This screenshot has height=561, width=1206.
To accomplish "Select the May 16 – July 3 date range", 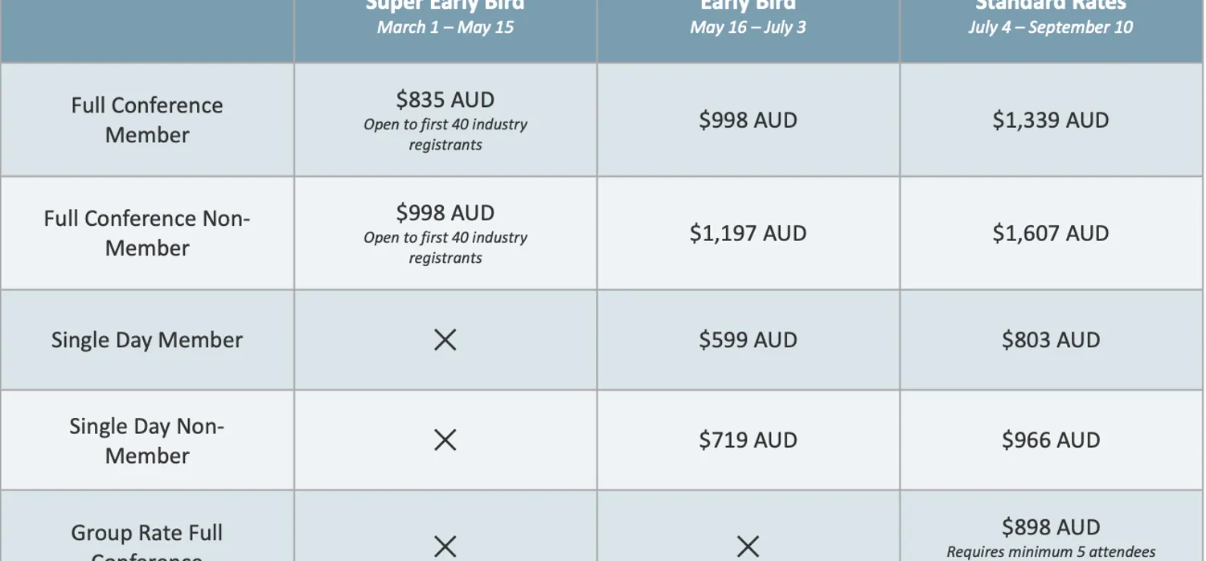I will click(x=748, y=27).
